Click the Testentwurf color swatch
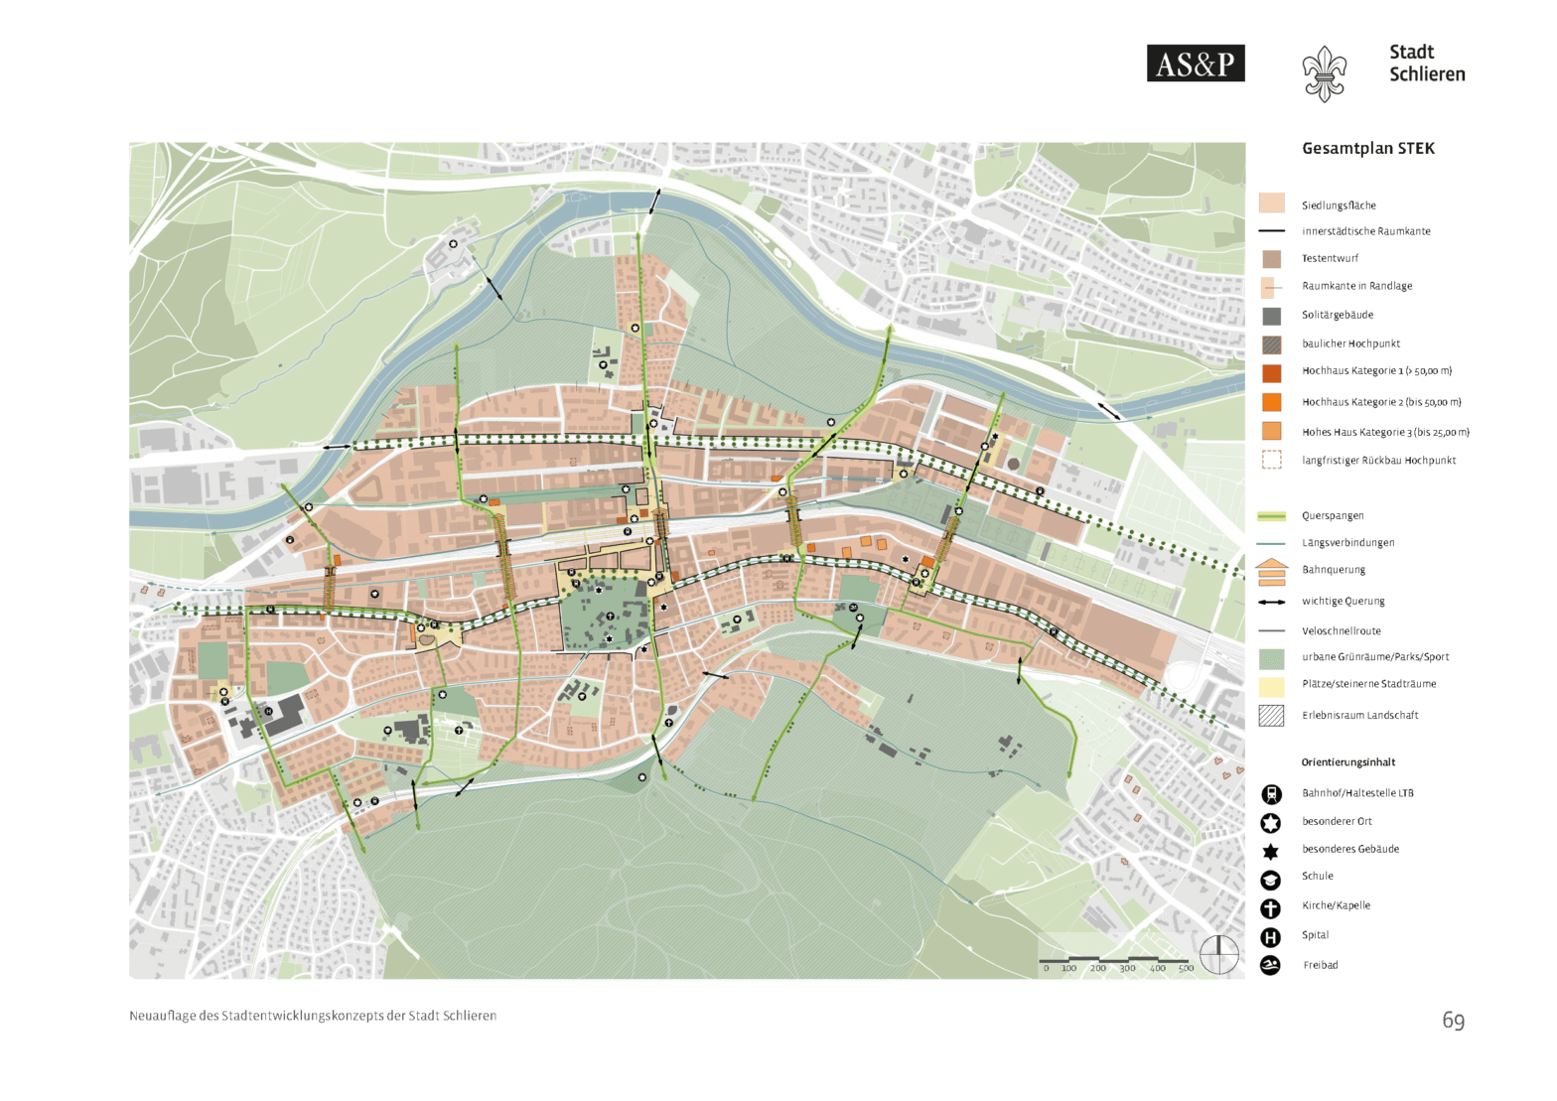The image size is (1557, 1101). 1272,259
